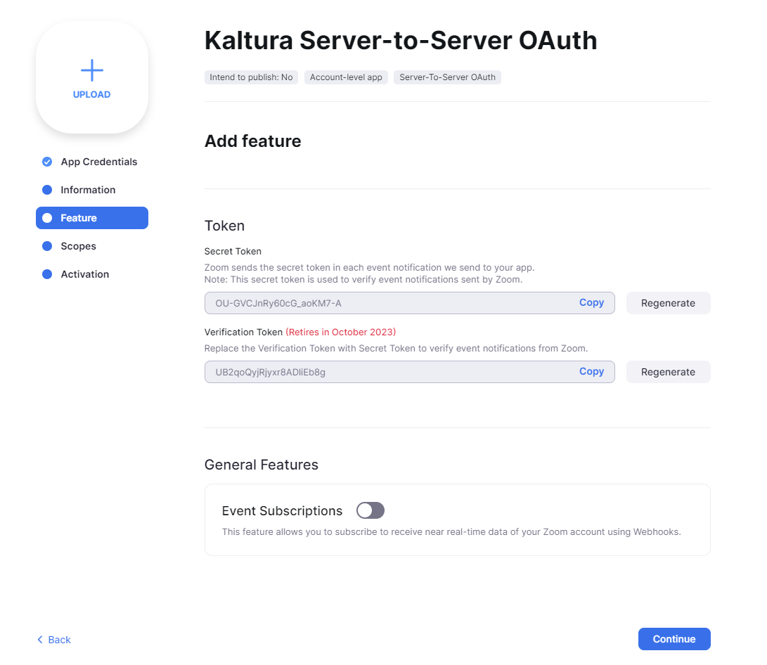Viewport: 767px width, 665px height.
Task: Regenerate the Verification Token
Action: 668,372
